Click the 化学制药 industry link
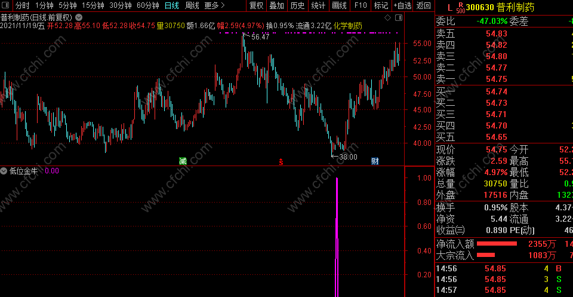The image size is (573, 297). 347,26
